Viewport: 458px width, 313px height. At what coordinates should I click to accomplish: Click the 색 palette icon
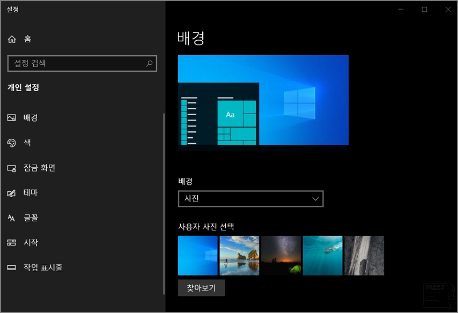[x=11, y=143]
